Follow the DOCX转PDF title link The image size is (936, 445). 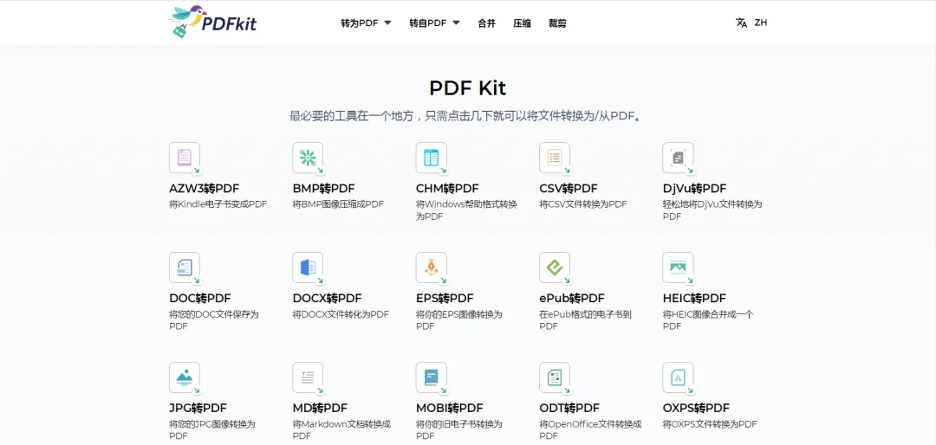[327, 299]
